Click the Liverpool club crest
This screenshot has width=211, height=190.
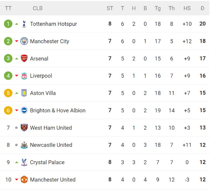pyautogui.click(x=24, y=76)
